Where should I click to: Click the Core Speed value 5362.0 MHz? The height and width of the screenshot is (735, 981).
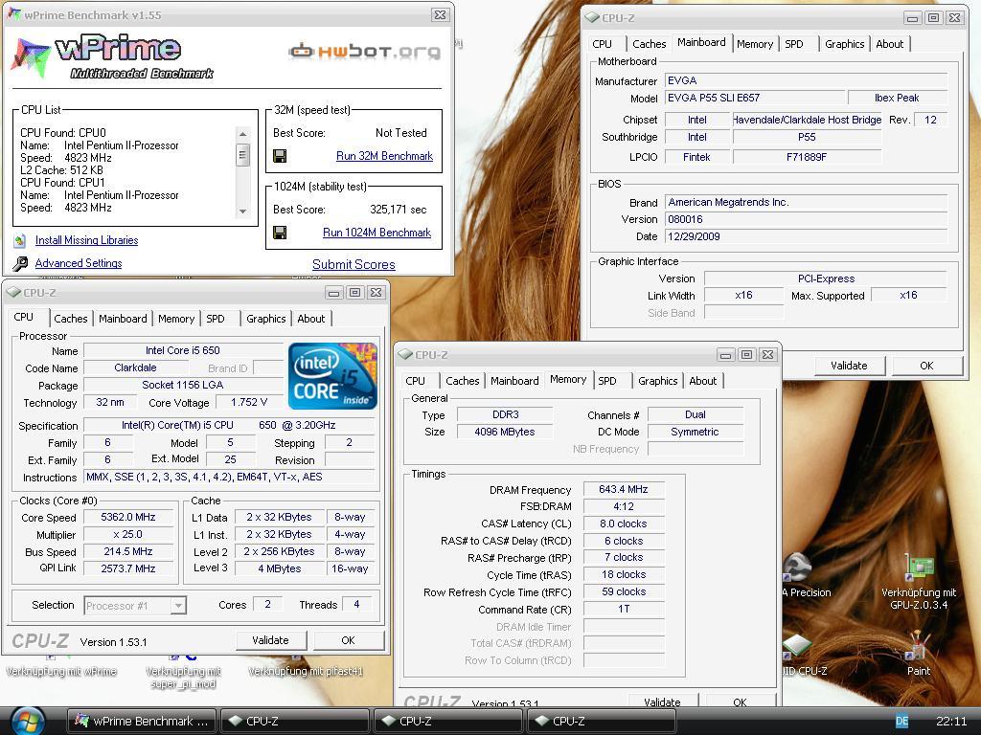point(128,517)
